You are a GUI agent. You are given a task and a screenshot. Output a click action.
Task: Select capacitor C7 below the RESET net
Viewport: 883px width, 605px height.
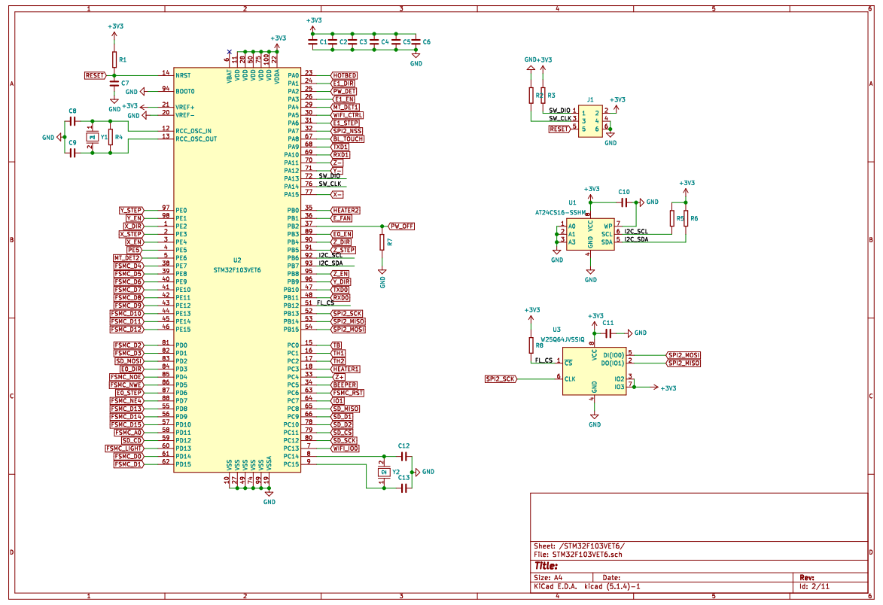point(114,84)
